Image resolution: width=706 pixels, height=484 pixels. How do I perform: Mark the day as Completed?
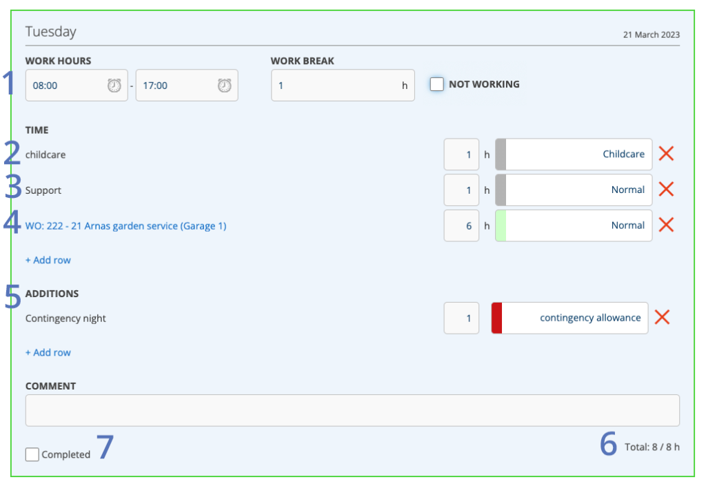click(32, 454)
